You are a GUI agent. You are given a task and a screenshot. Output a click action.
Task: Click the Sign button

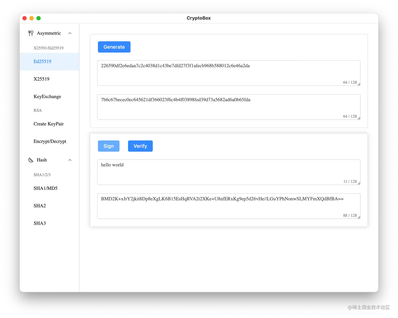(x=109, y=146)
